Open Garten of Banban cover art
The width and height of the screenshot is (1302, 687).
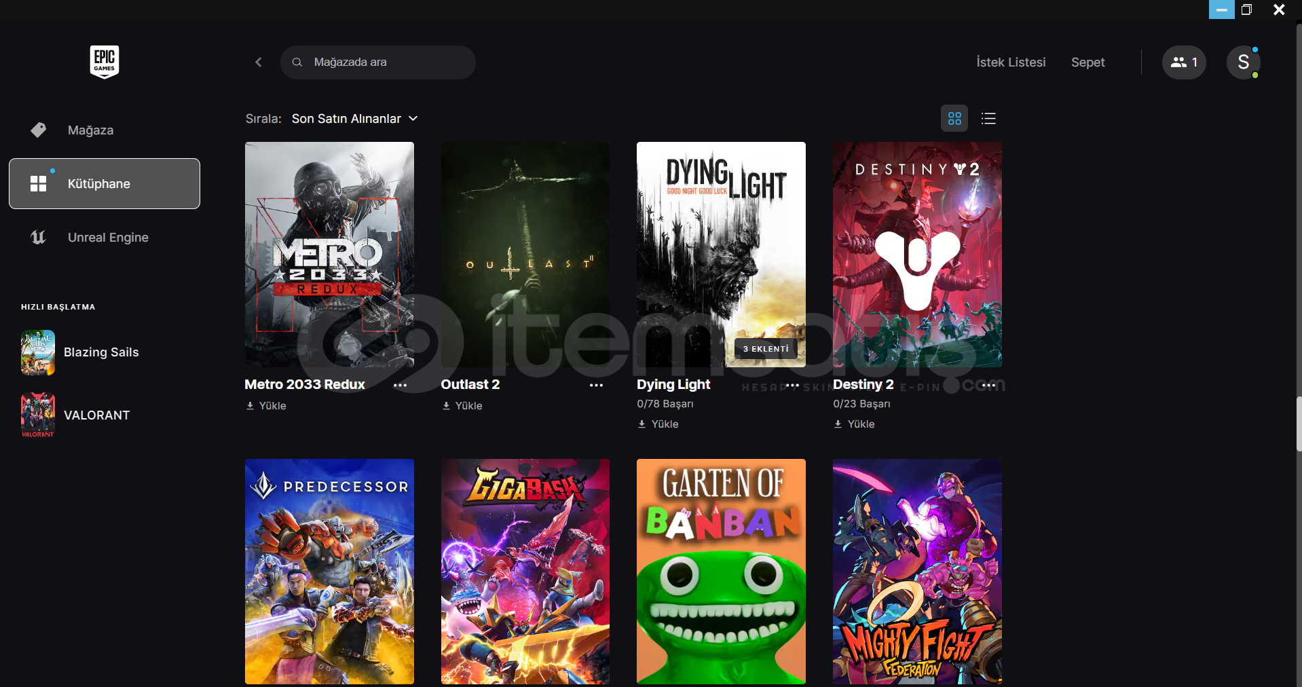pyautogui.click(x=721, y=572)
